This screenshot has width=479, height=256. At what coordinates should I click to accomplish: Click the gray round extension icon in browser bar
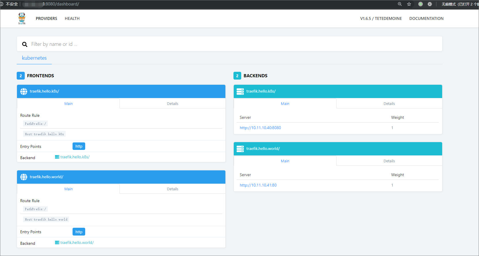[x=430, y=4]
